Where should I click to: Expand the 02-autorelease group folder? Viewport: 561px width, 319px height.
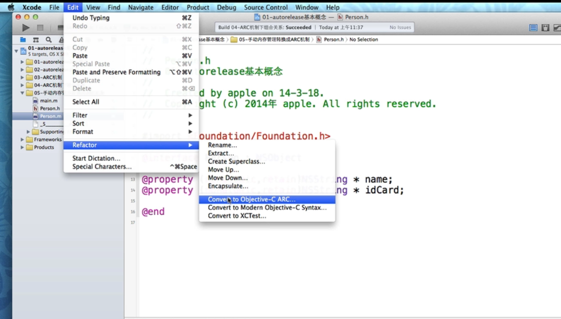tap(22, 70)
